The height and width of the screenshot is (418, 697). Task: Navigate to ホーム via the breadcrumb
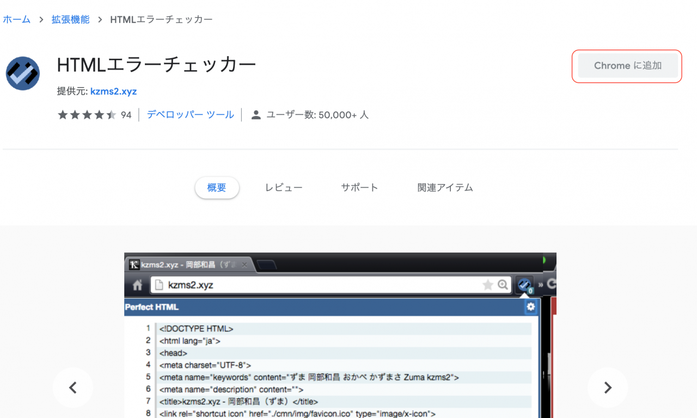tap(16, 19)
